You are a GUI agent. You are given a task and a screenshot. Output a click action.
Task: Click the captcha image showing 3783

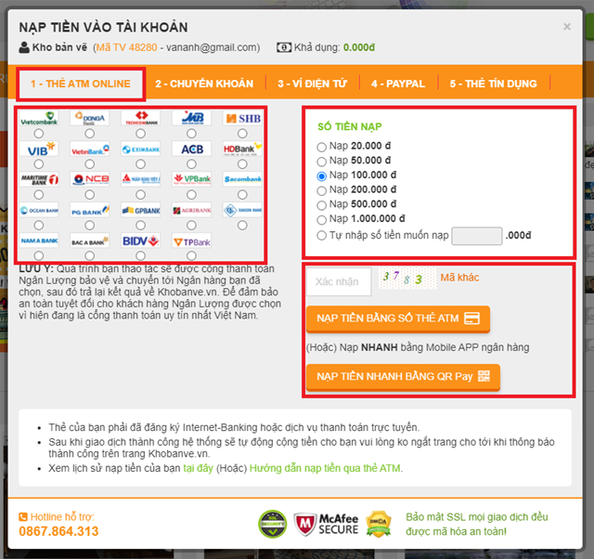[x=407, y=278]
